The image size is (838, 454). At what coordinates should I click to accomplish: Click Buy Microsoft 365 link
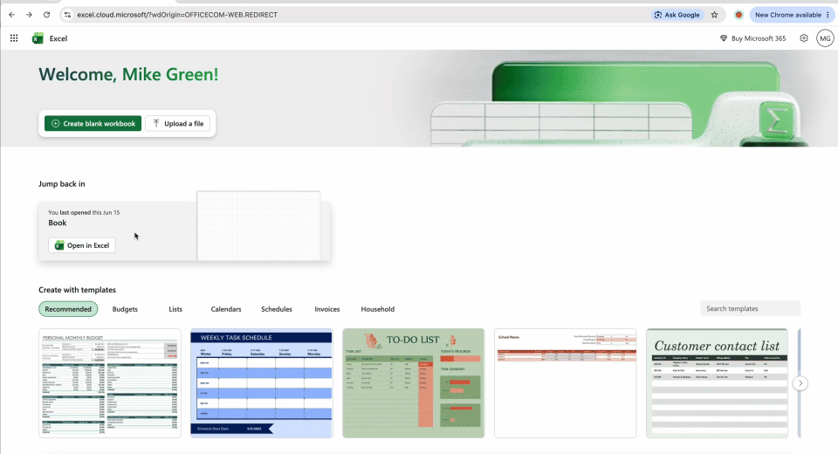coord(752,38)
